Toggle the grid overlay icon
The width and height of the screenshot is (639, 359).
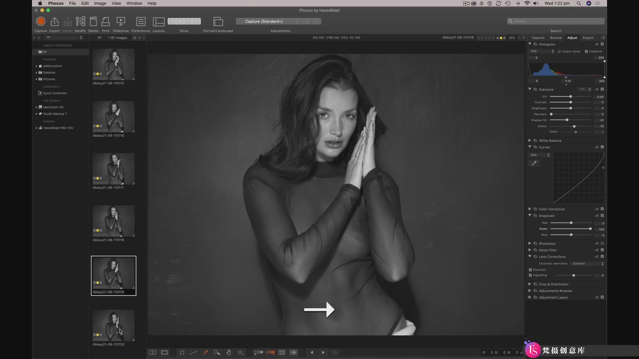pyautogui.click(x=282, y=352)
